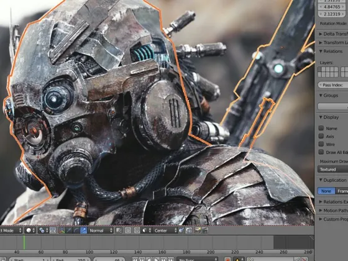Select Frames duplication option
The image size is (348, 261).
click(342, 191)
